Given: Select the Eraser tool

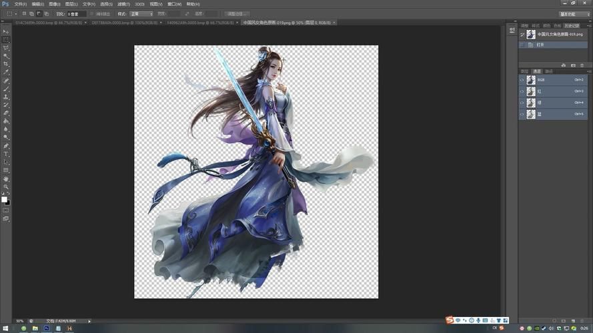Looking at the screenshot, I should click(x=6, y=113).
